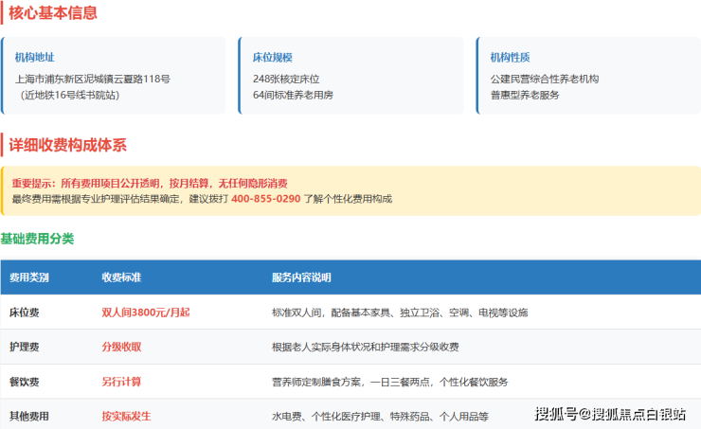Click the 服务内容说明 column header
701x429 pixels.
[301, 277]
